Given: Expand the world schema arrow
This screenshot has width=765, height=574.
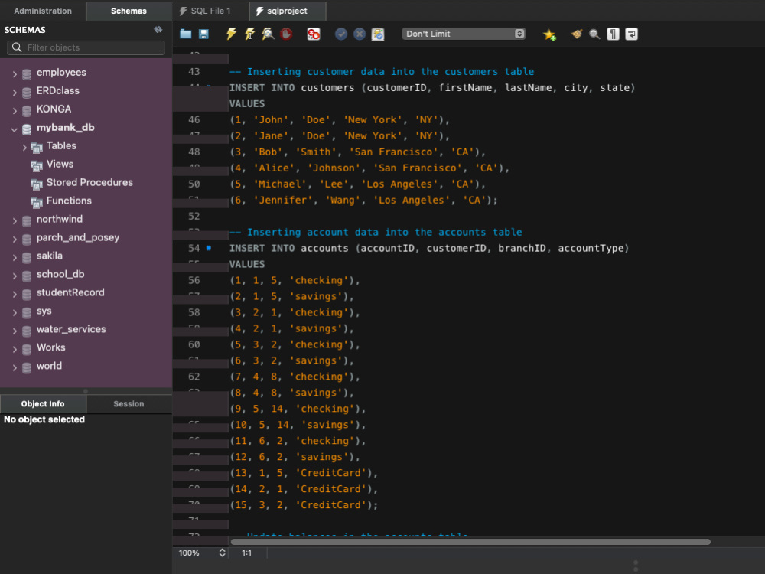Looking at the screenshot, I should [14, 367].
